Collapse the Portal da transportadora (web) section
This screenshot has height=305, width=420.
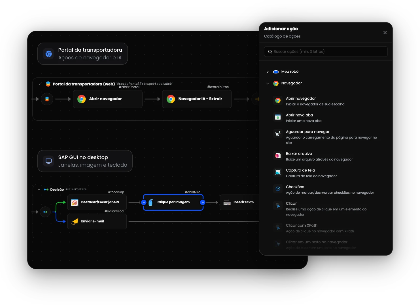click(40, 84)
